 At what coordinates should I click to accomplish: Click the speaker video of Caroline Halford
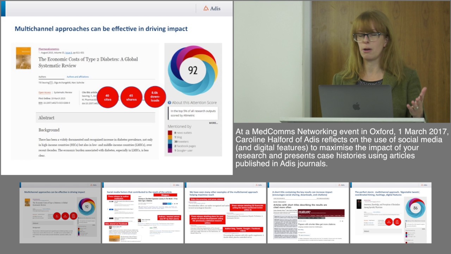[x=342, y=61]
